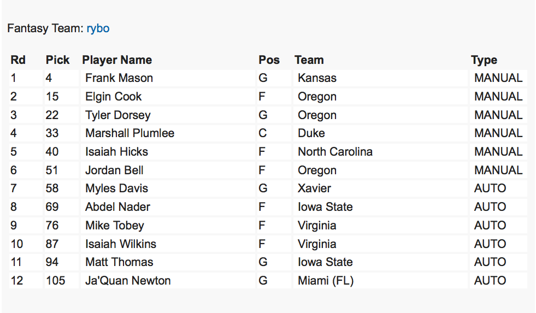The width and height of the screenshot is (536, 313).
Task: Select the Isaiah Wilkins player cell
Action: (121, 244)
